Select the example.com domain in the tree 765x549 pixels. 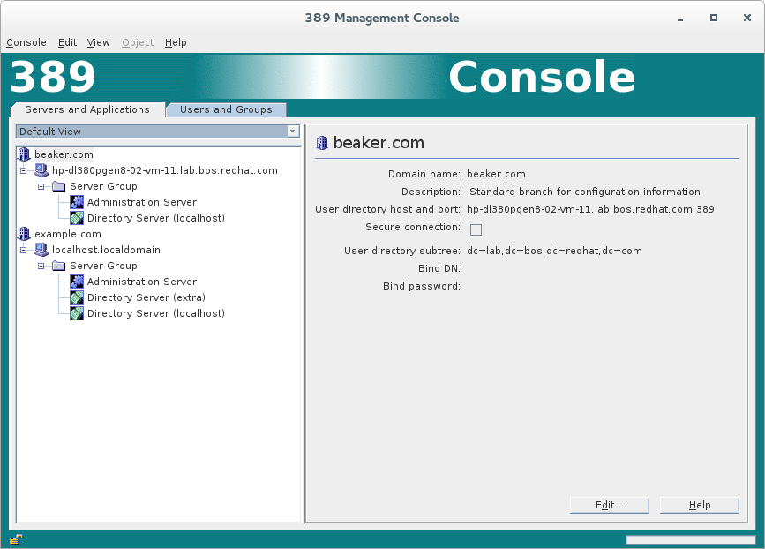68,234
